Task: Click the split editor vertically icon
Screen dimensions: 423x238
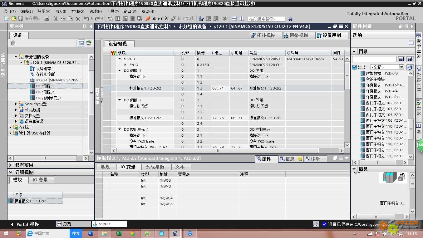Action: point(241,19)
